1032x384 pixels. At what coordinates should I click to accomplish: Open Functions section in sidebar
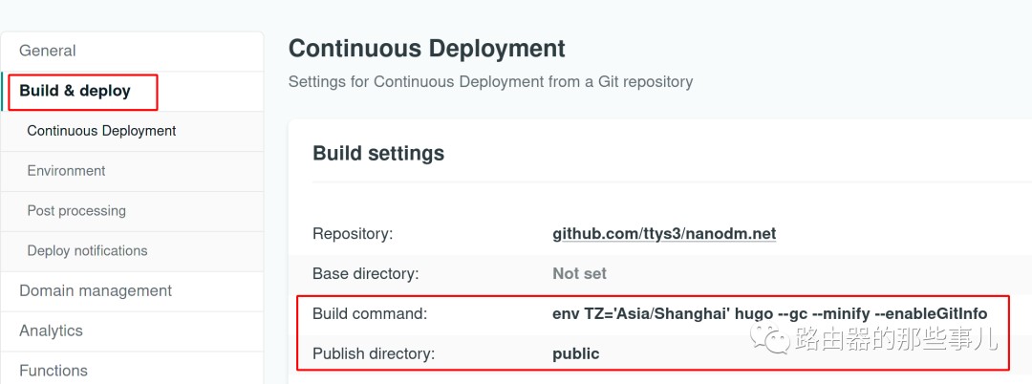tap(54, 371)
